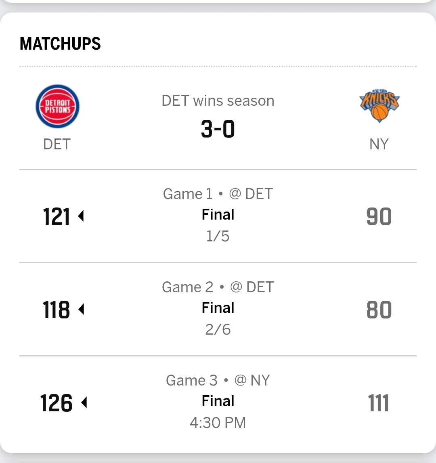Tap the New York Knicks logo
The image size is (436, 463).
click(x=379, y=107)
